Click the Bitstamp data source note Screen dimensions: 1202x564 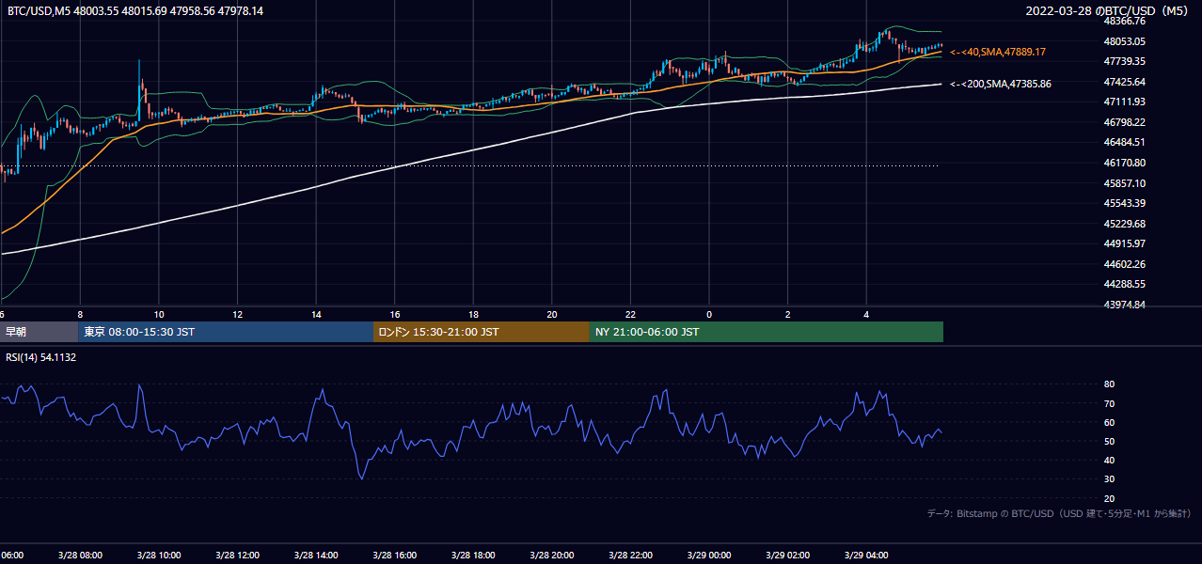pos(1059,513)
